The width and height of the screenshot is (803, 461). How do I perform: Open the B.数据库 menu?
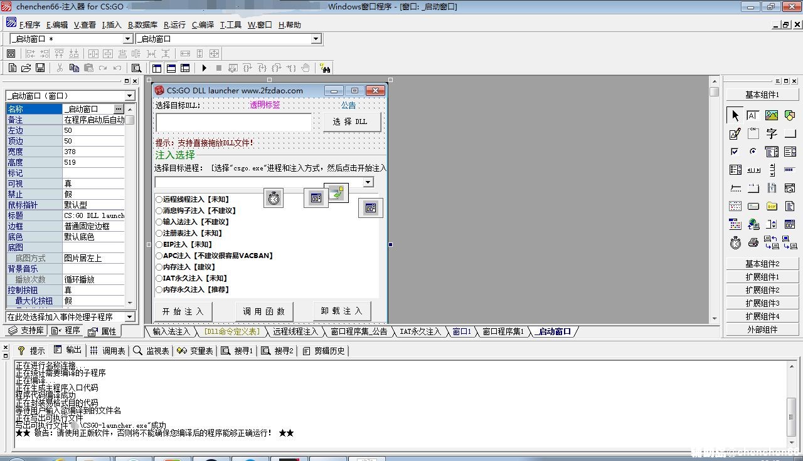(143, 25)
